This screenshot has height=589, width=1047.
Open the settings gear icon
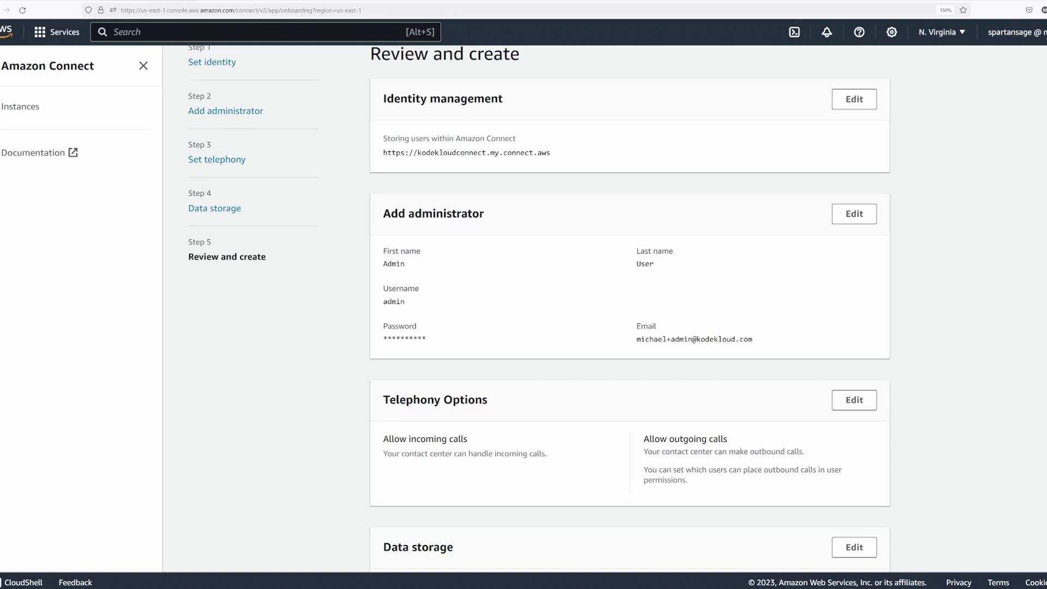tap(892, 32)
